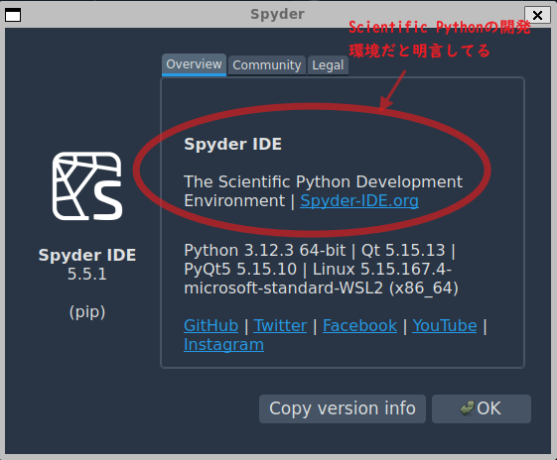This screenshot has width=557, height=460.
Task: Confirm dialog with OK button
Action: coord(482,408)
